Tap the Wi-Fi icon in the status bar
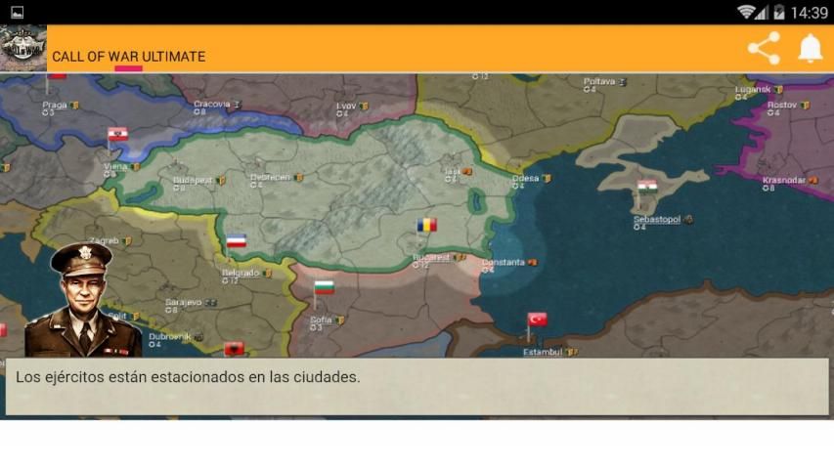Viewport: 834px width, 469px height. 748,13
